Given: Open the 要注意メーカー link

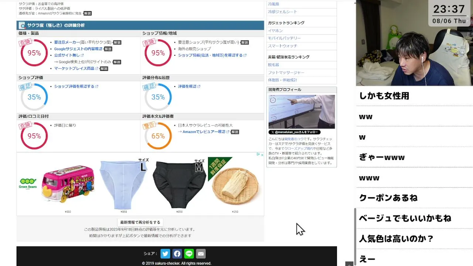Looking at the screenshot, I should 67,42.
